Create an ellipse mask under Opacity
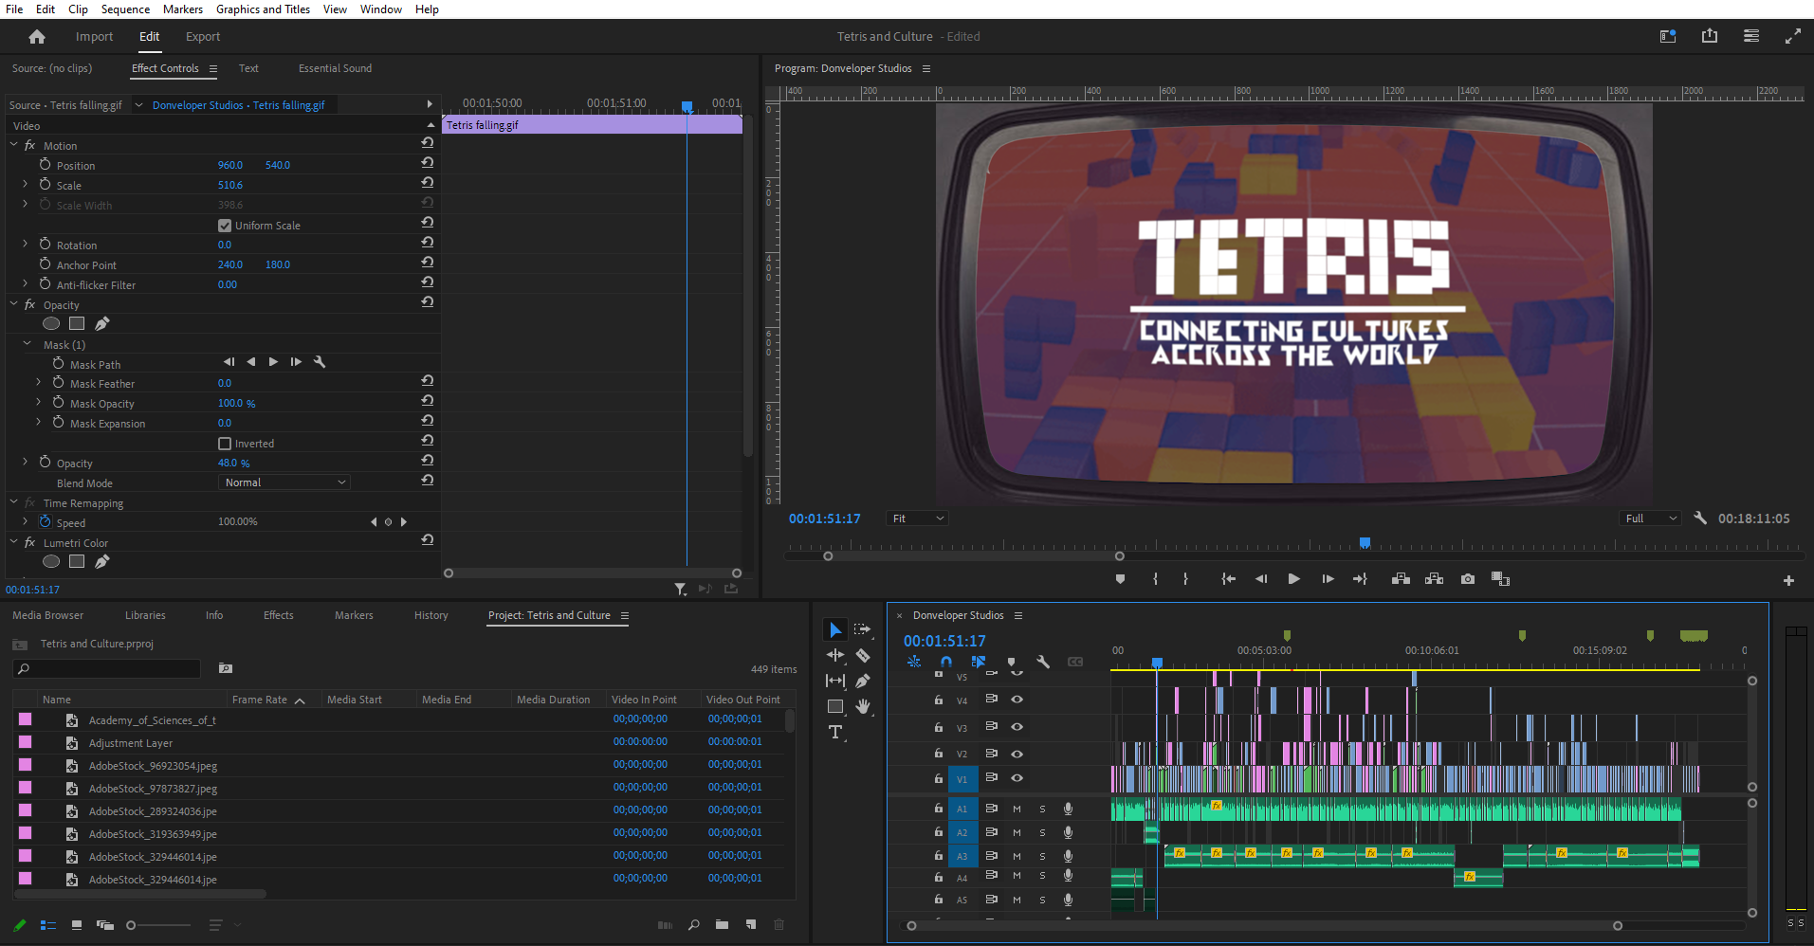Viewport: 1814px width, 946px height. click(51, 324)
